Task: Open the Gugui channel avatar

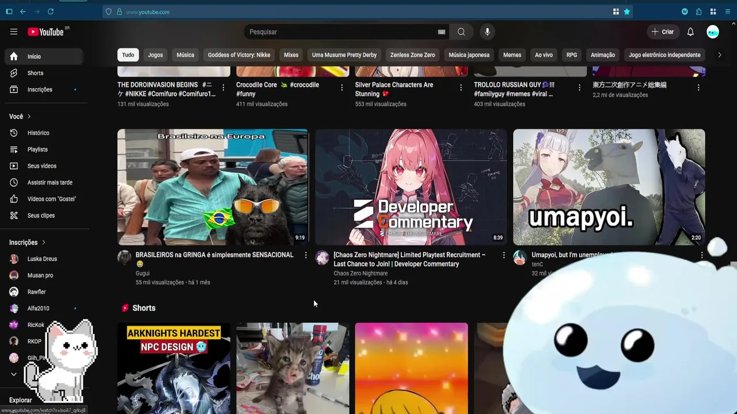Action: [124, 257]
